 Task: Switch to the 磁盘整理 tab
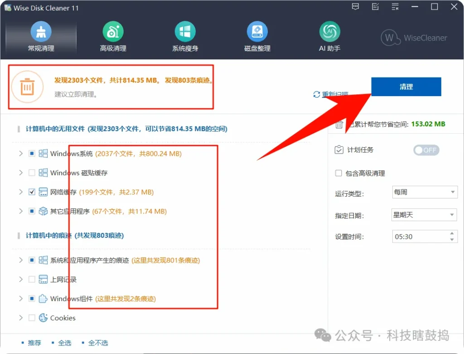[257, 37]
